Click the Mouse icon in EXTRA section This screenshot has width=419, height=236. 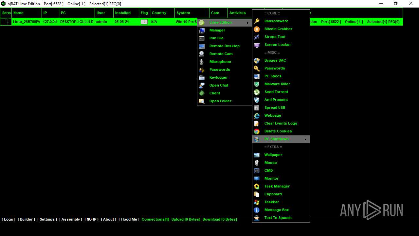pyautogui.click(x=257, y=163)
